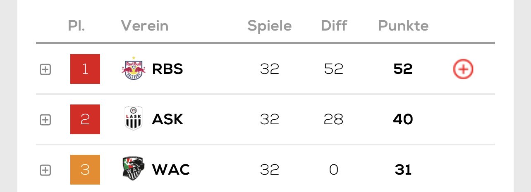Click the Spiele column header
The width and height of the screenshot is (531, 192).
[270, 26]
